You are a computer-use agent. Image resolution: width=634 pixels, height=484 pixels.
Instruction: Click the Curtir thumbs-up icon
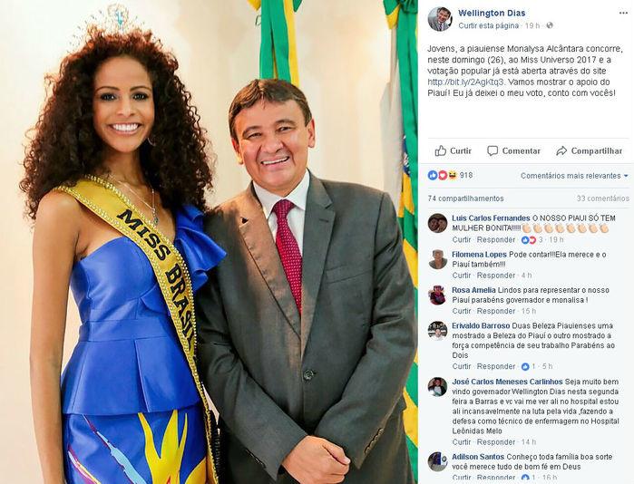pos(440,150)
